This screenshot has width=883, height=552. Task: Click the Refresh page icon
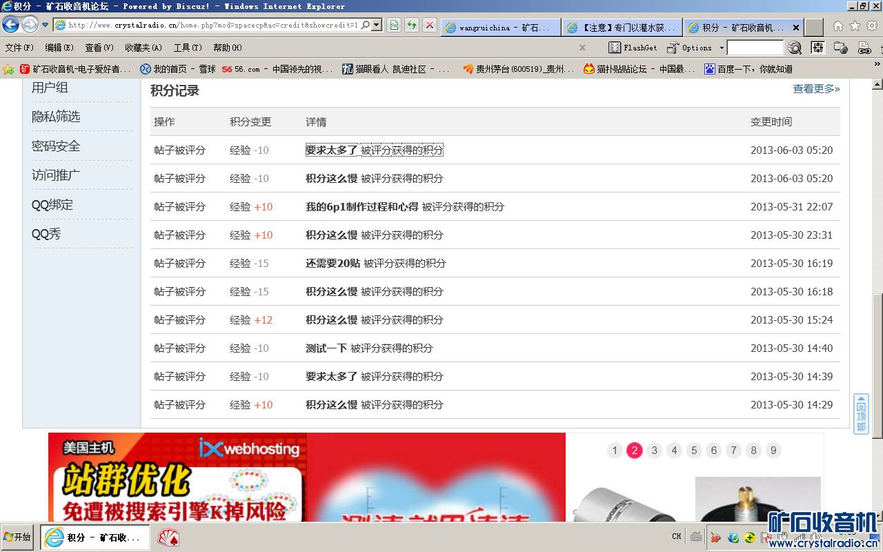coord(412,26)
